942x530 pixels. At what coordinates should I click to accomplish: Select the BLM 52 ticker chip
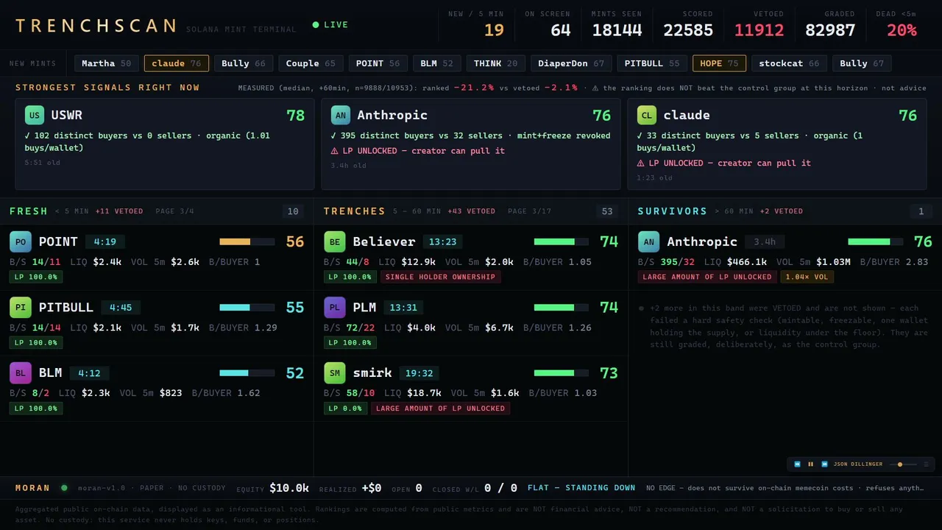click(436, 63)
